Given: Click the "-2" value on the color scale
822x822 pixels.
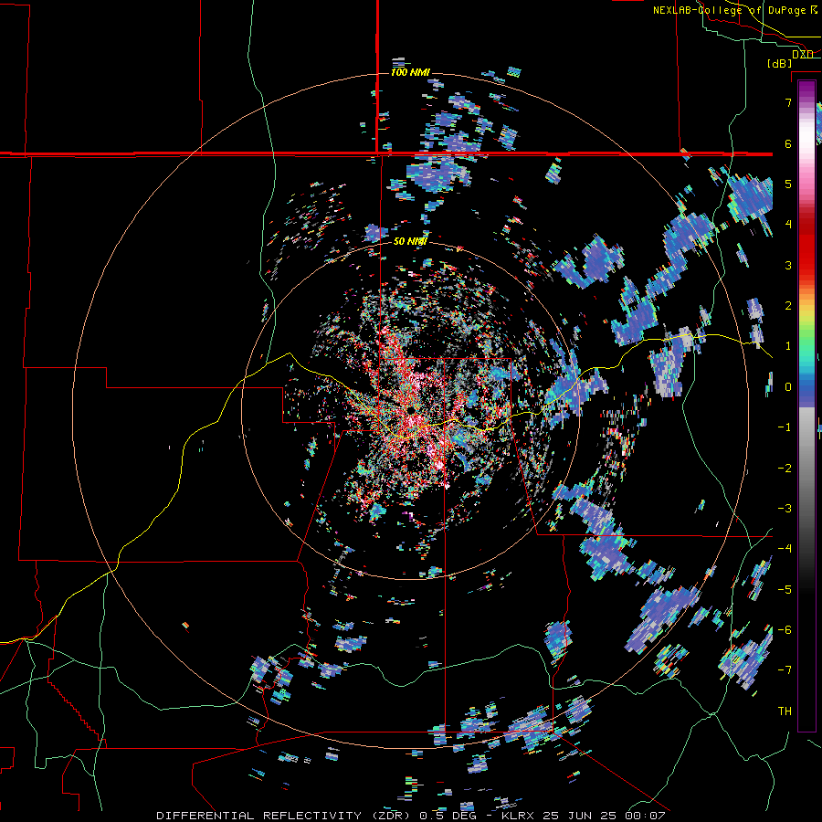Looking at the screenshot, I should click(785, 469).
